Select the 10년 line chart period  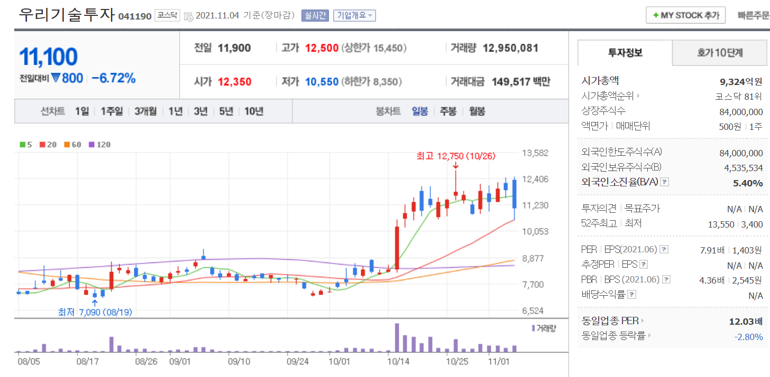254,111
